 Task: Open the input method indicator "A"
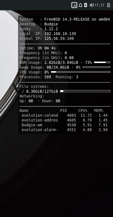click(x=74, y=5)
